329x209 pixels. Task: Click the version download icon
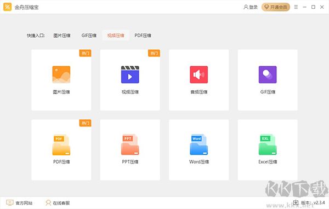[x=296, y=202]
